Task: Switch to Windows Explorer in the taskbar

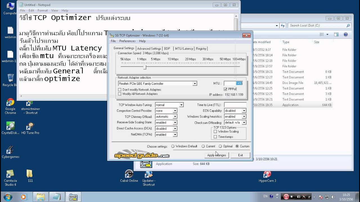Action: click(40, 197)
